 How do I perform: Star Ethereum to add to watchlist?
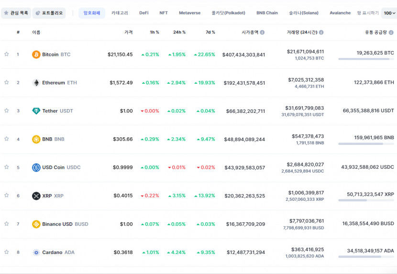pyautogui.click(x=7, y=82)
